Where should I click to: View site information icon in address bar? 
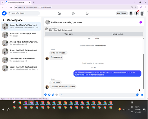coord(16,7)
